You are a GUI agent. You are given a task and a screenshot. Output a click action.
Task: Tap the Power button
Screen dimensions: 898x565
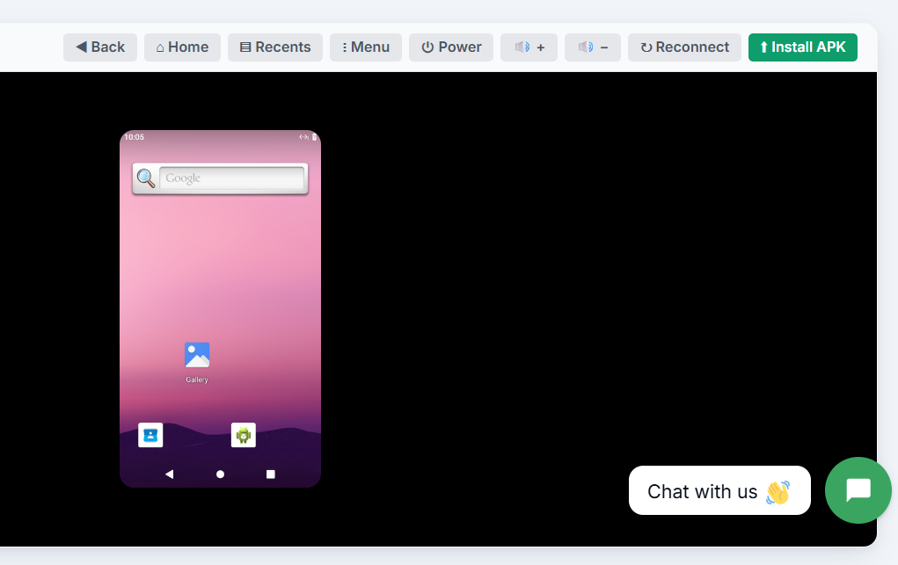click(x=450, y=47)
